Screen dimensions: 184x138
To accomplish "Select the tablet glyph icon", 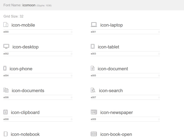I will pyautogui.click(x=93, y=46).
